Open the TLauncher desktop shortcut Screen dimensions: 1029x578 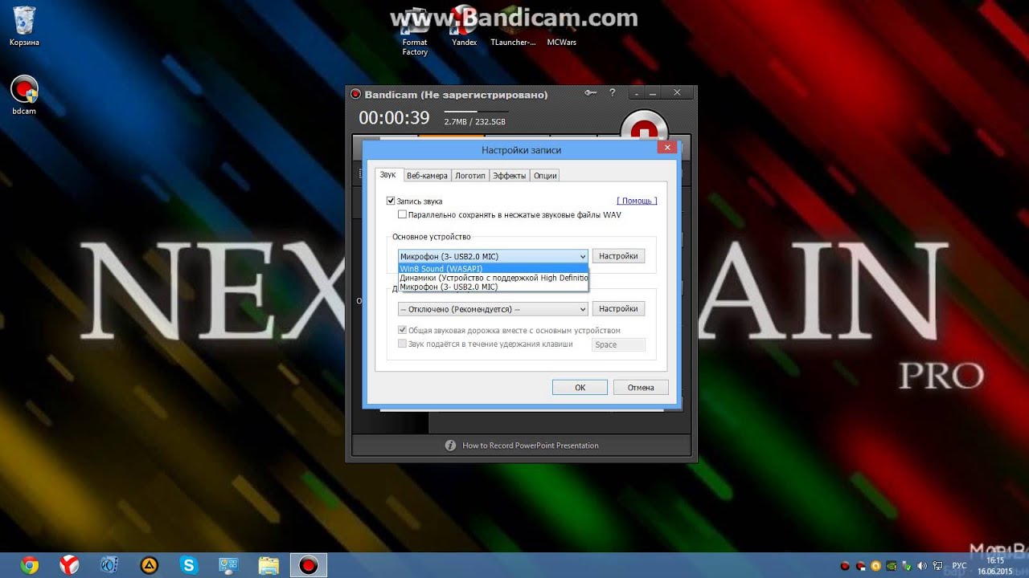[513, 27]
